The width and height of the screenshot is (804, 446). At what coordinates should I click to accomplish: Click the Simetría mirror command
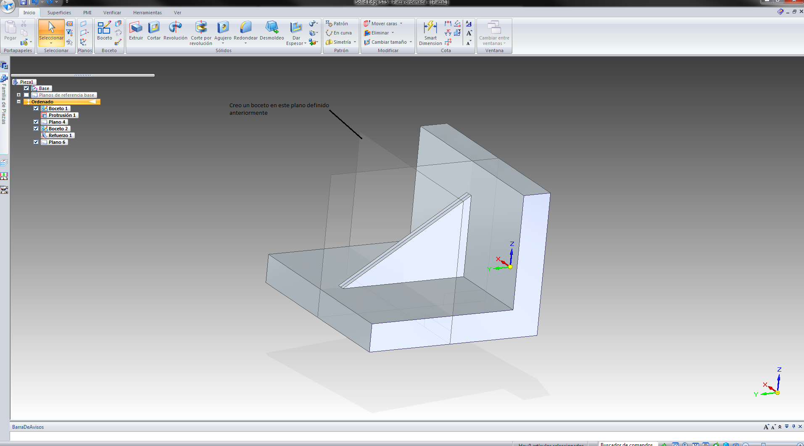[338, 42]
